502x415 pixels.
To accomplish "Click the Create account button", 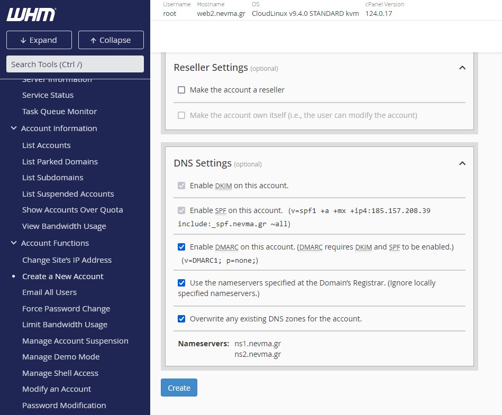I will point(179,388).
